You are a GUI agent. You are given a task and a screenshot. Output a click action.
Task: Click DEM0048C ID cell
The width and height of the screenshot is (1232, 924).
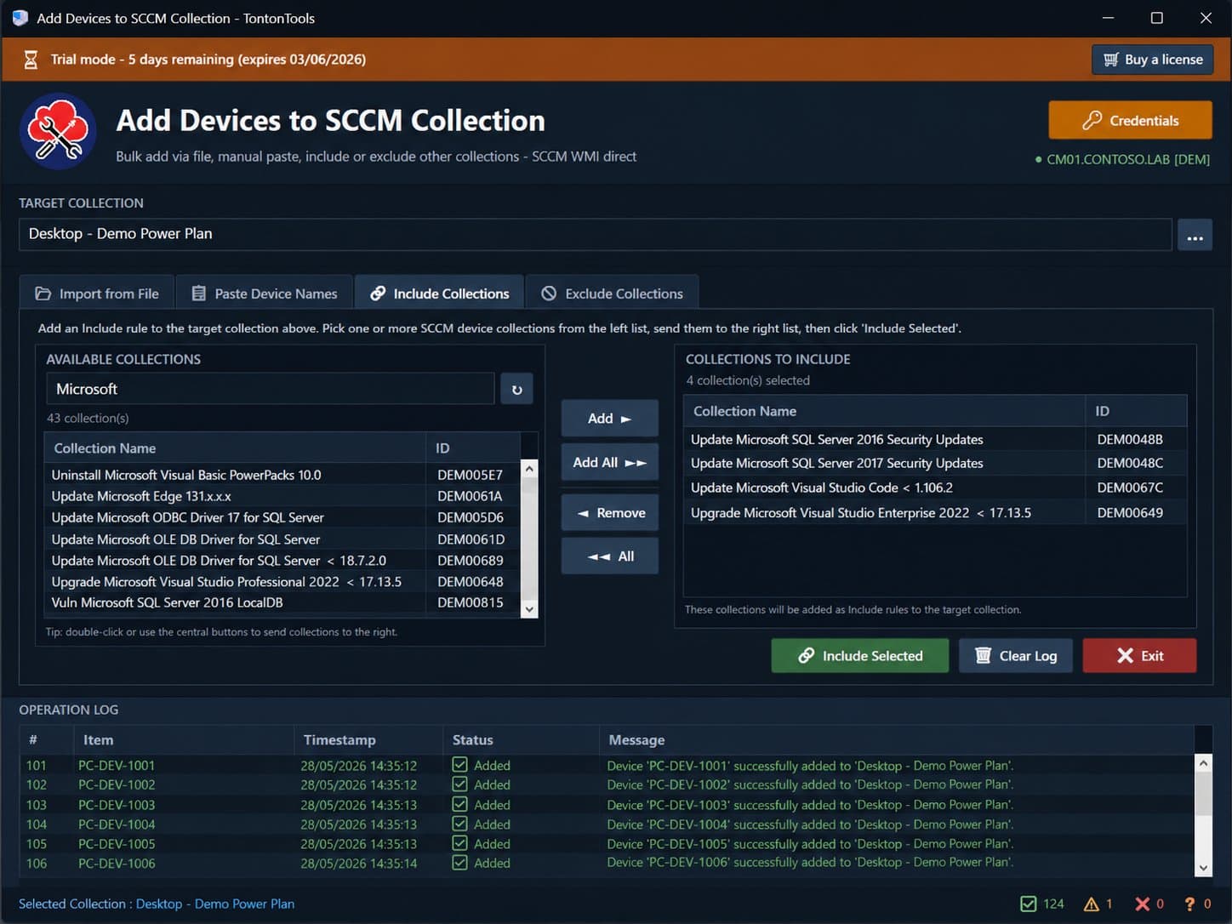point(1130,463)
